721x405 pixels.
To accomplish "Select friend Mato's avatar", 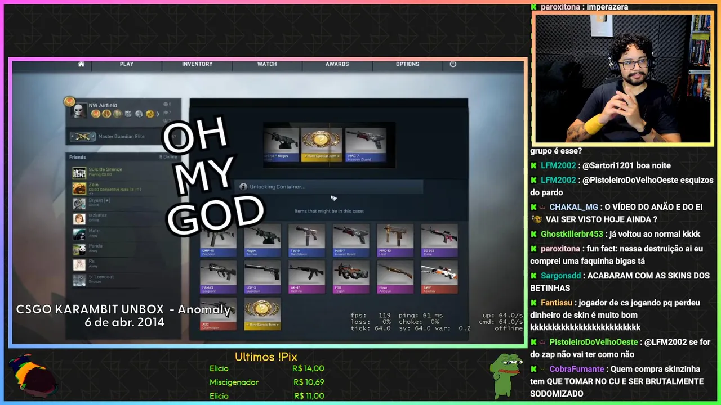I will tap(79, 234).
